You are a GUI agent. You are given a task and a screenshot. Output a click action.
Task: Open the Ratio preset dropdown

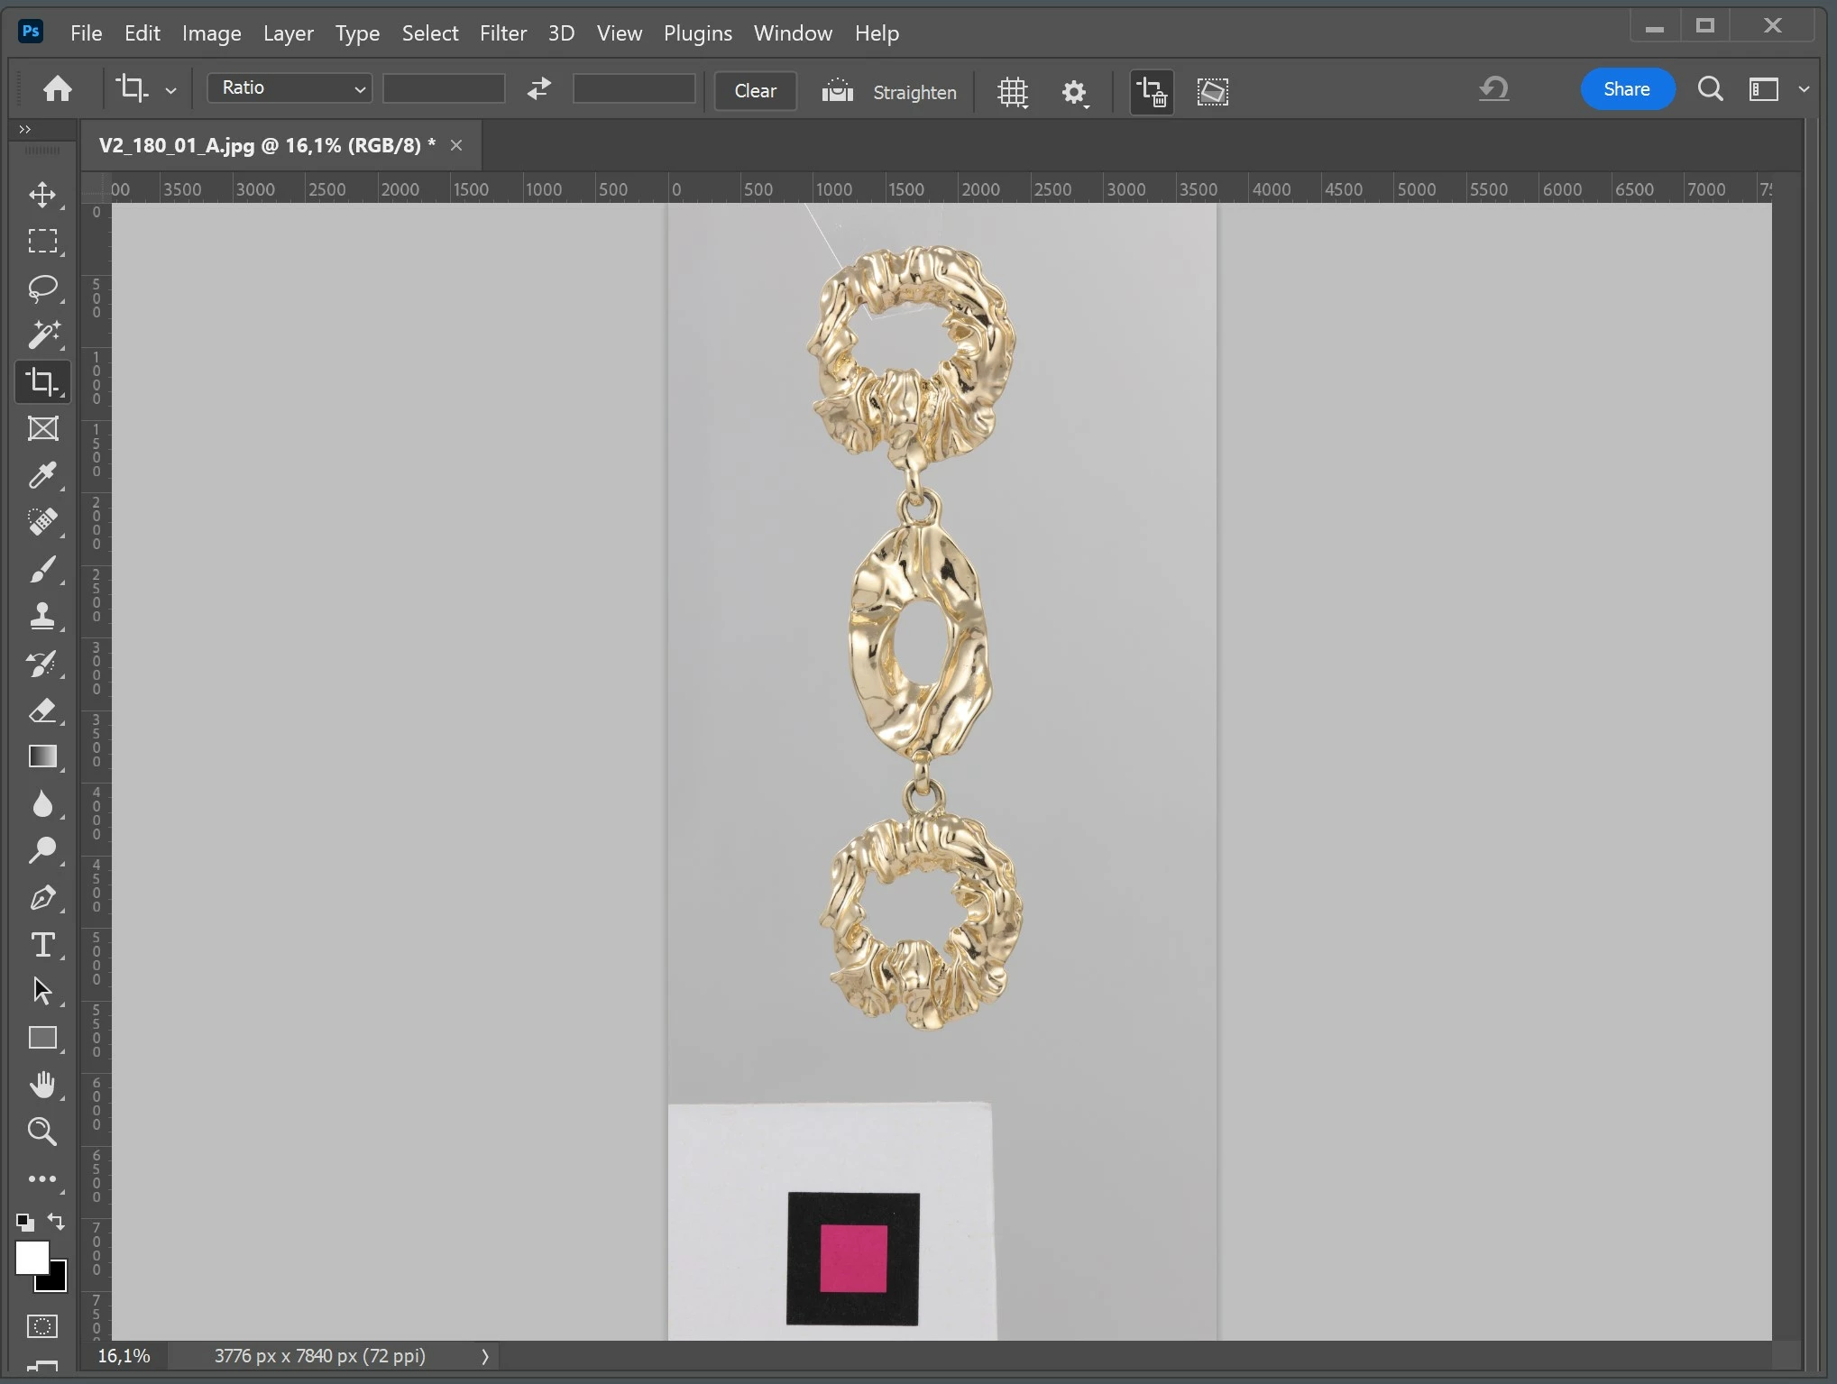tap(289, 88)
